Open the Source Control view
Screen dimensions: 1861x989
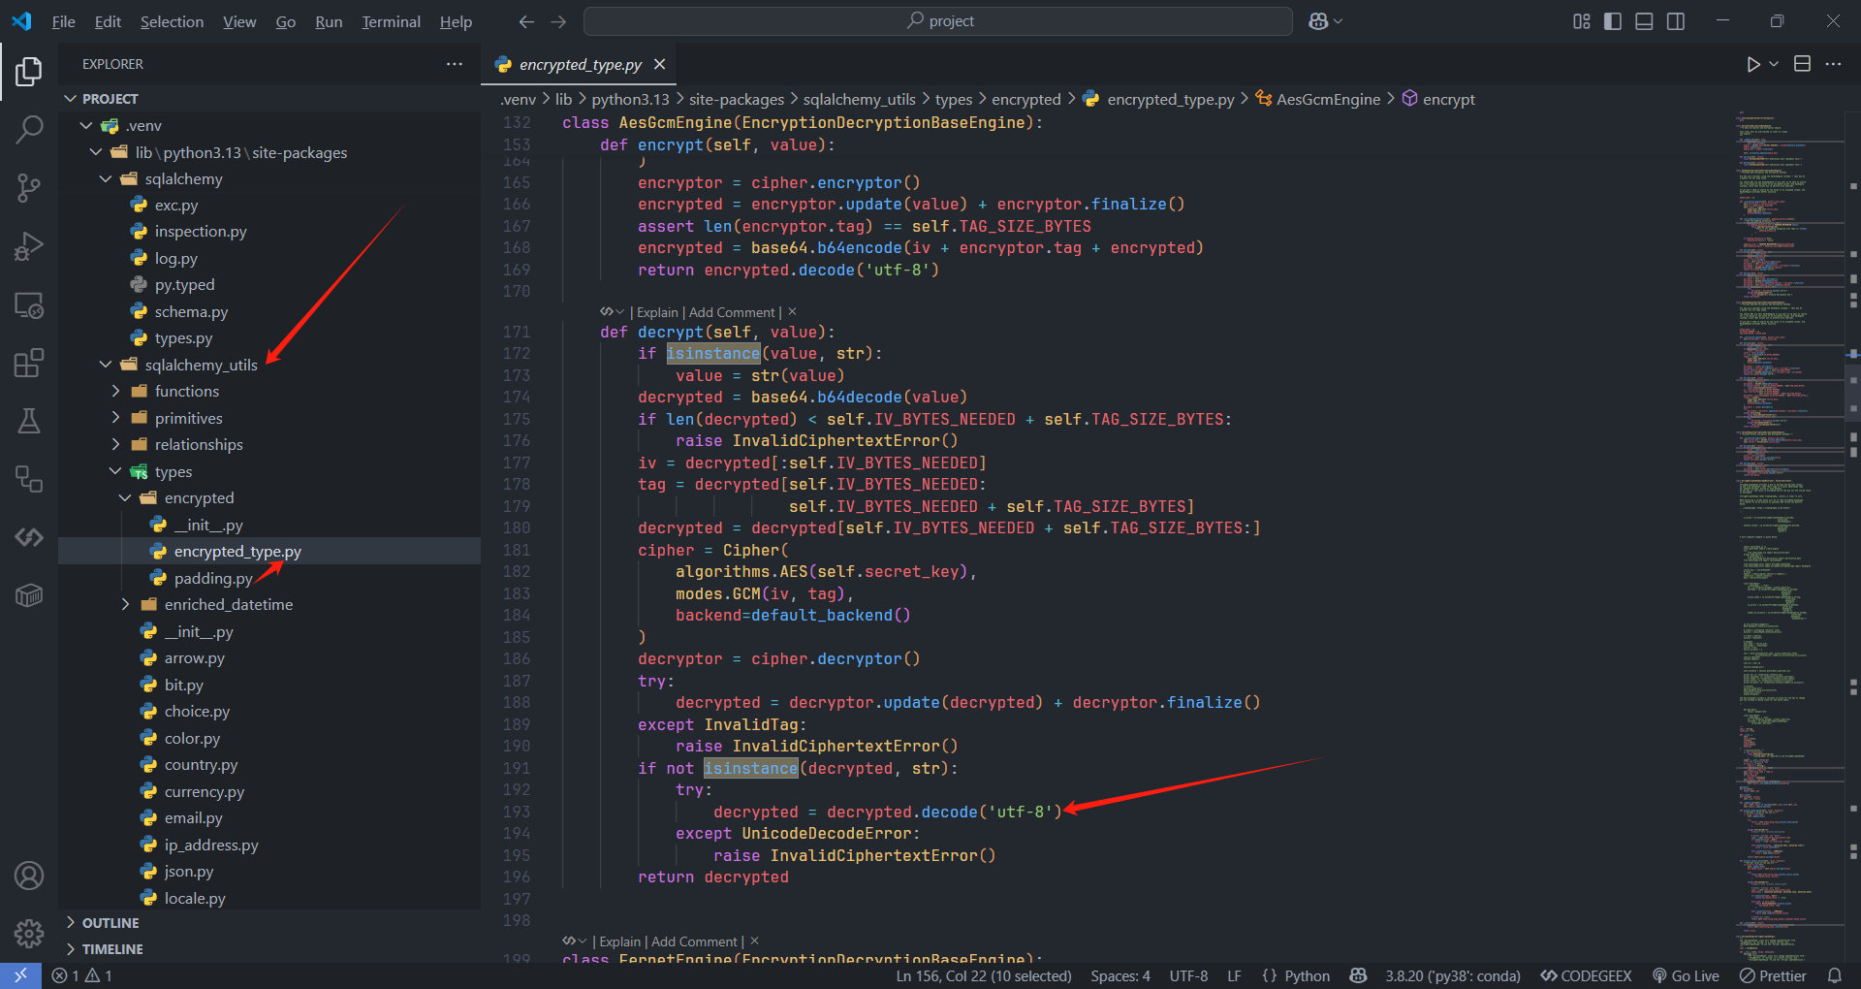point(29,187)
